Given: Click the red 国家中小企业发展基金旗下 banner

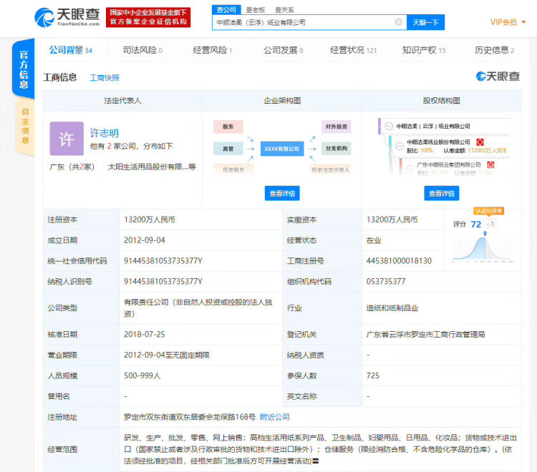Looking at the screenshot, I should click(148, 17).
